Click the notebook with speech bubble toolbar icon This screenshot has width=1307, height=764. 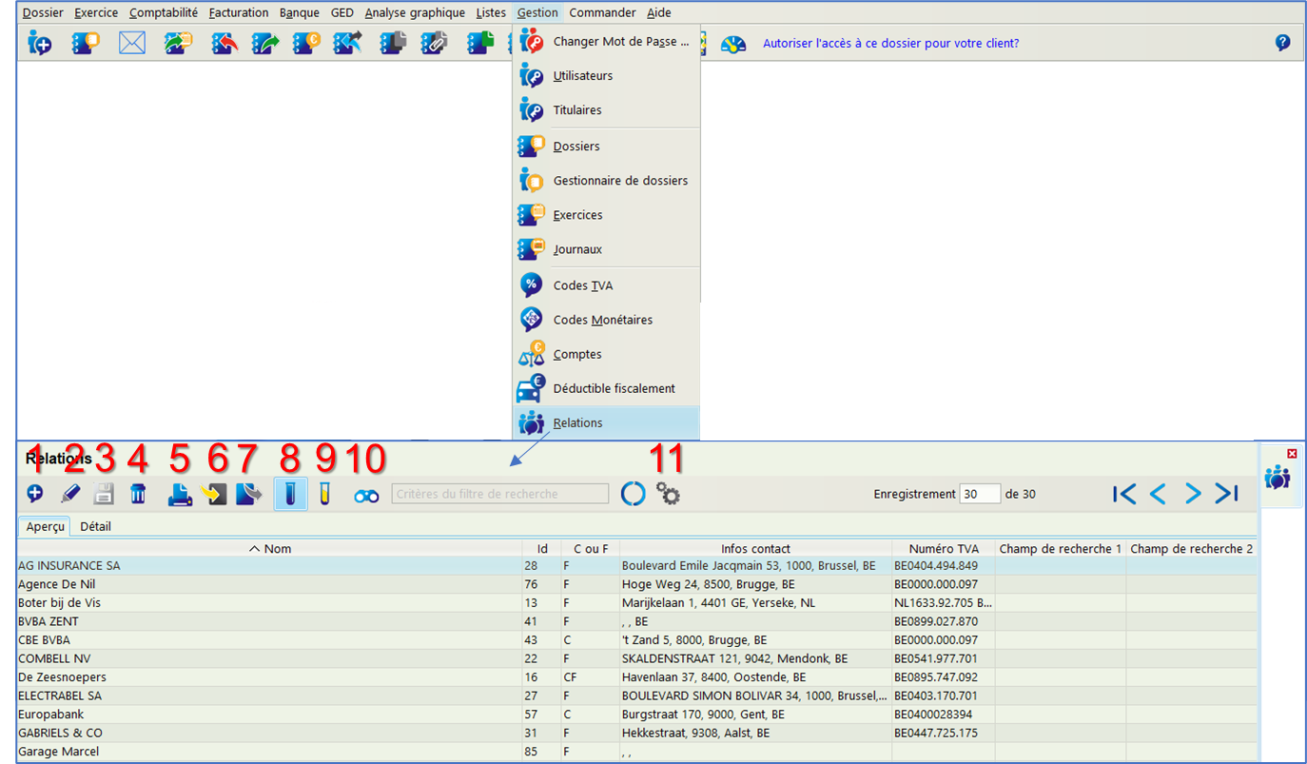[x=86, y=43]
